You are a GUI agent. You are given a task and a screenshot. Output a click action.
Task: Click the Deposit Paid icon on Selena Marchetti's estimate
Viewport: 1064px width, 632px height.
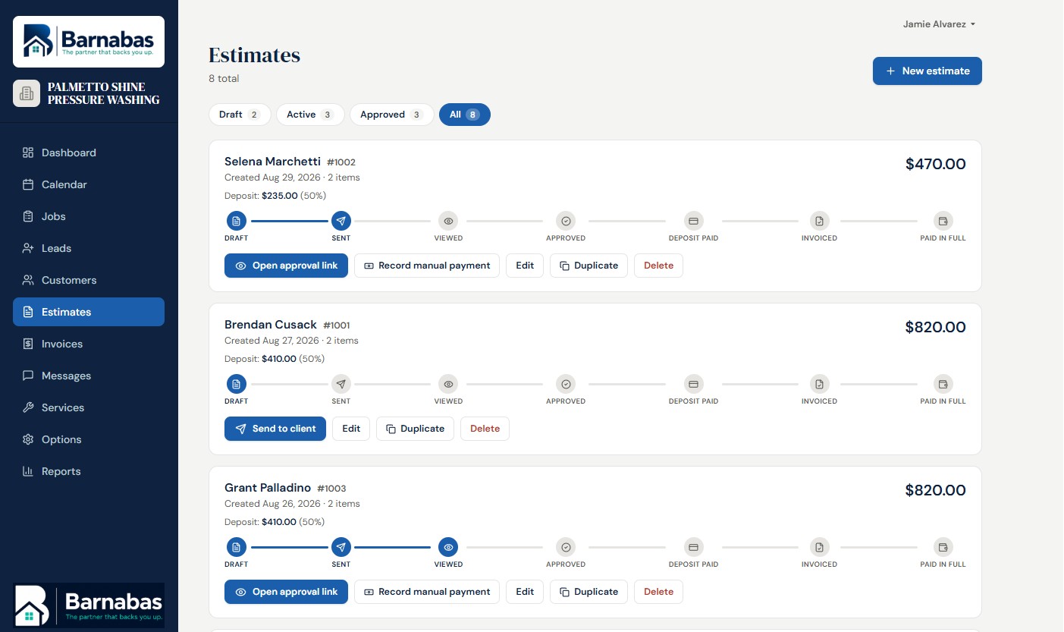693,221
